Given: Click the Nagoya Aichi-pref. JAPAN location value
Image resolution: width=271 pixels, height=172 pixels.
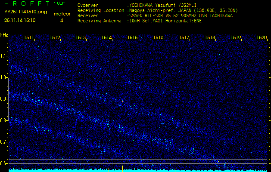Looking at the screenshot, I should pyautogui.click(x=184, y=11).
